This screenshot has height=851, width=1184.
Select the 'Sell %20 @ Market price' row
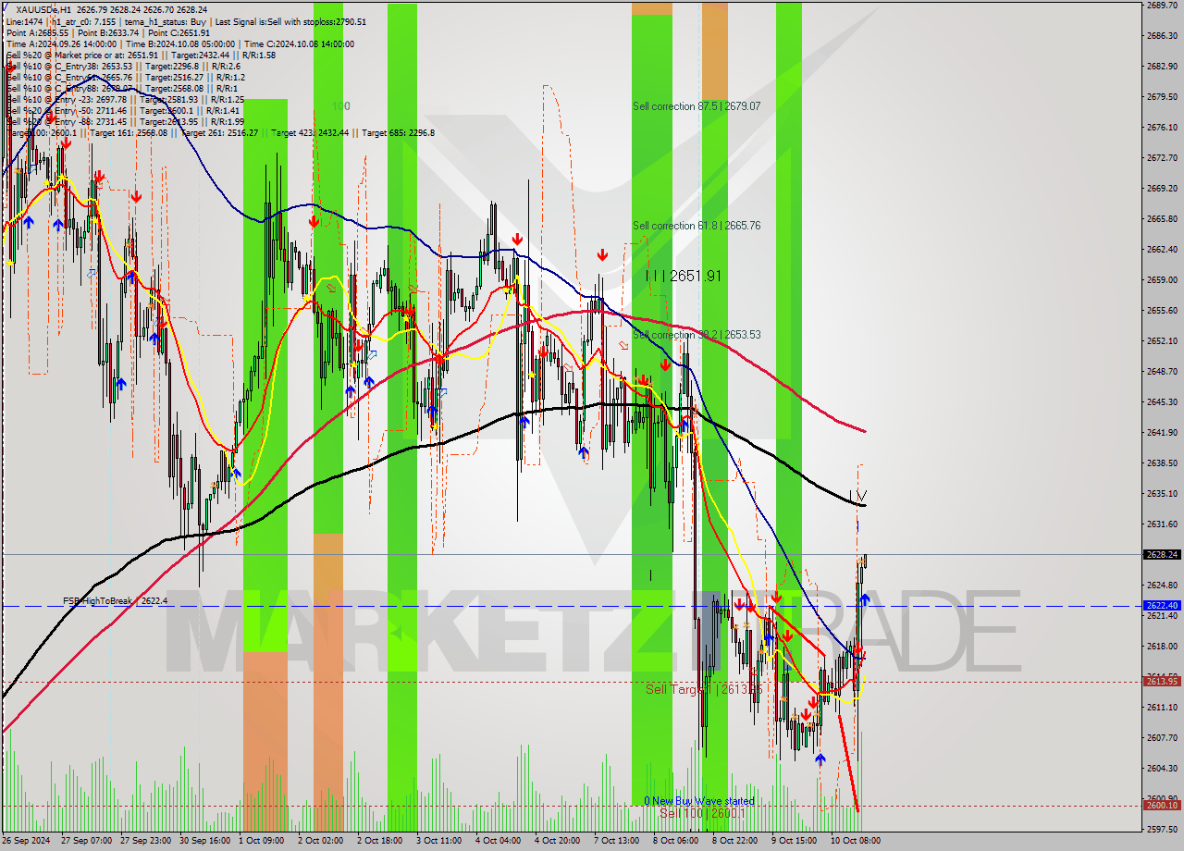coord(141,55)
